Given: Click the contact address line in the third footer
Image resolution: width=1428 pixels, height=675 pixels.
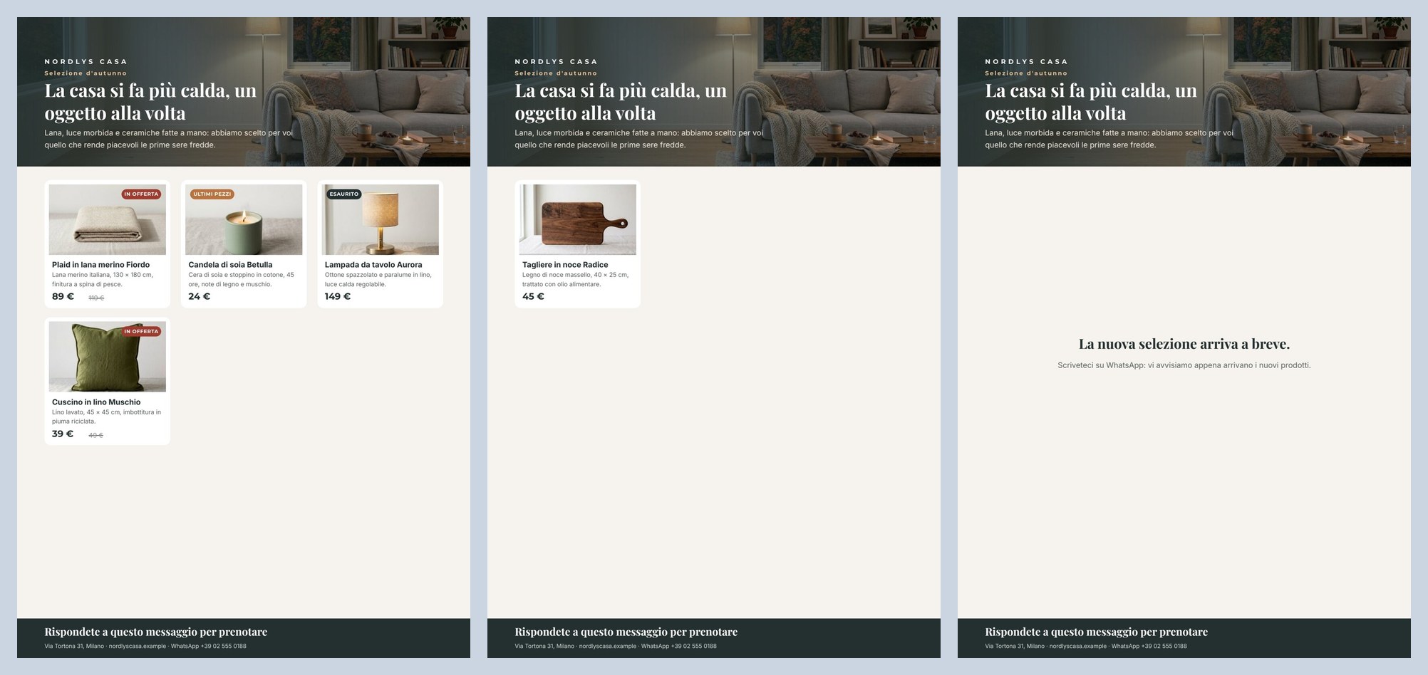Looking at the screenshot, I should pos(1086,647).
